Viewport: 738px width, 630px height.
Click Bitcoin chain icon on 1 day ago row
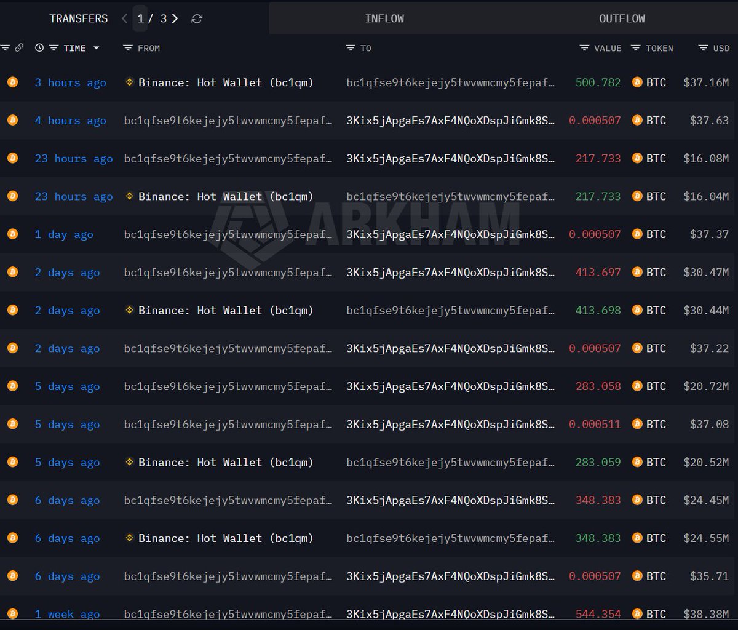(x=12, y=234)
